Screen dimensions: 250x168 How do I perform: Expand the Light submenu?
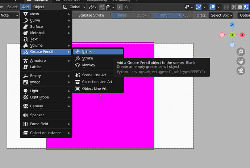click(46, 91)
